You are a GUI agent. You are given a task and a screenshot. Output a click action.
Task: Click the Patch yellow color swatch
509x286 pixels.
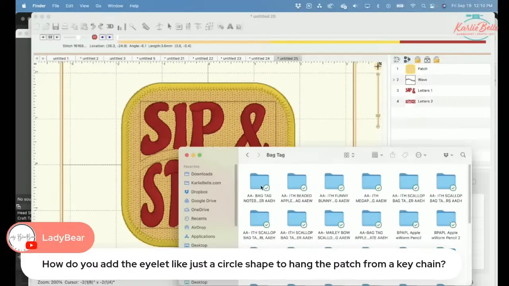410,69
